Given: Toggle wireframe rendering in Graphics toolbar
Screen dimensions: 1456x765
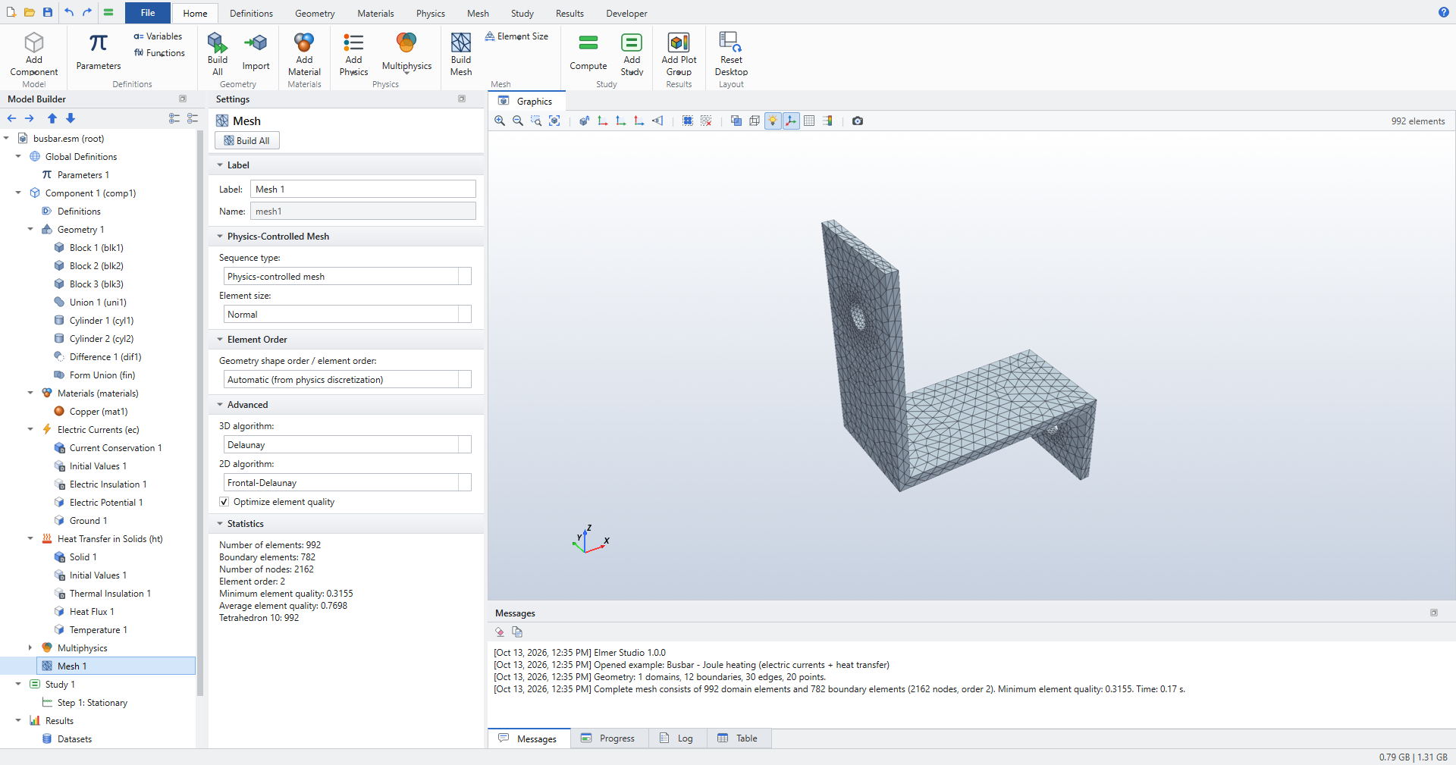Looking at the screenshot, I should [755, 121].
